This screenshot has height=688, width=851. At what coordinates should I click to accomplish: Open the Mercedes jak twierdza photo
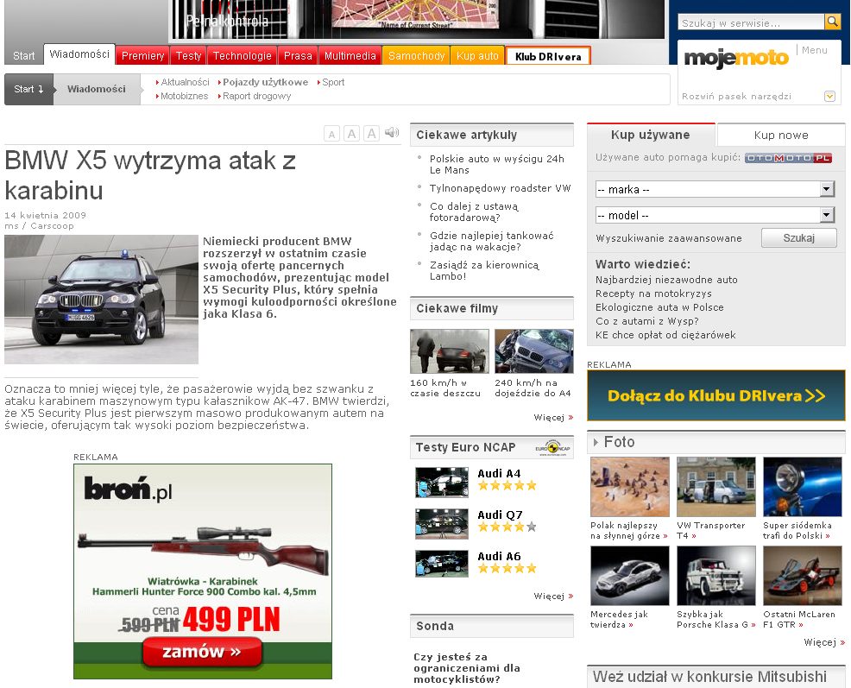pyautogui.click(x=629, y=576)
